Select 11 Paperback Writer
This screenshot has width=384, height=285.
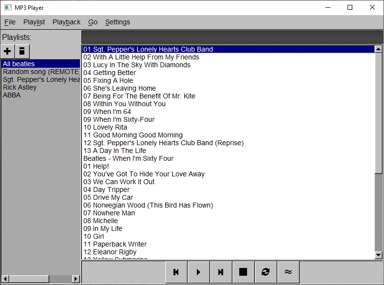click(x=228, y=245)
